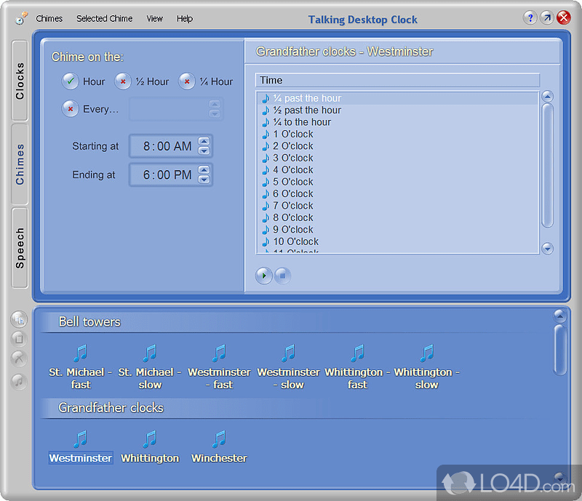Click the scroll-down arrow of the Time list

[x=547, y=249]
